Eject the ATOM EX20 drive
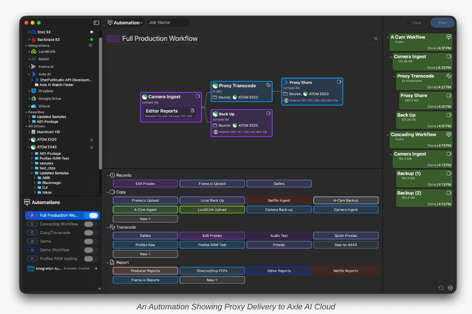This screenshot has width=472, height=314. 91,139
